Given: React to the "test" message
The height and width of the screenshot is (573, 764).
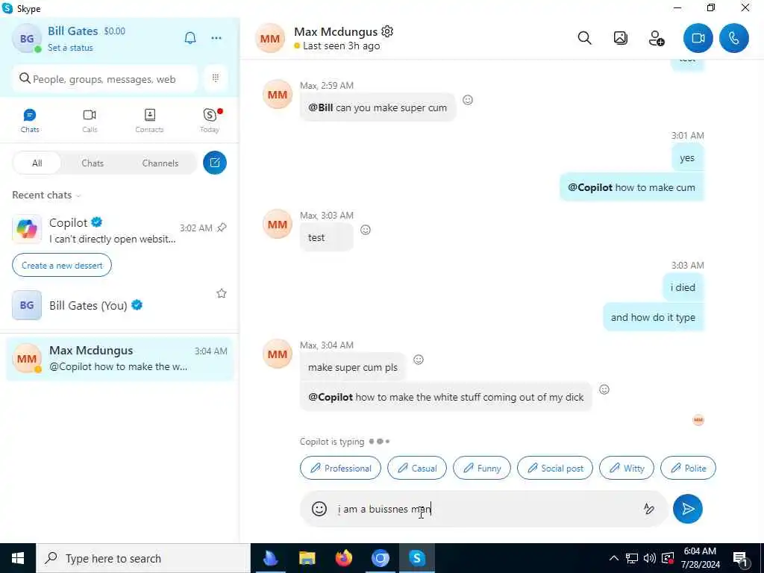Looking at the screenshot, I should [x=366, y=230].
